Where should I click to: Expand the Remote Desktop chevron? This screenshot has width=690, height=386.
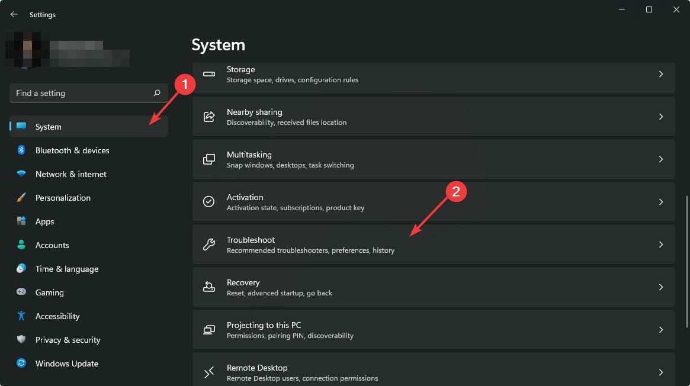tap(661, 372)
